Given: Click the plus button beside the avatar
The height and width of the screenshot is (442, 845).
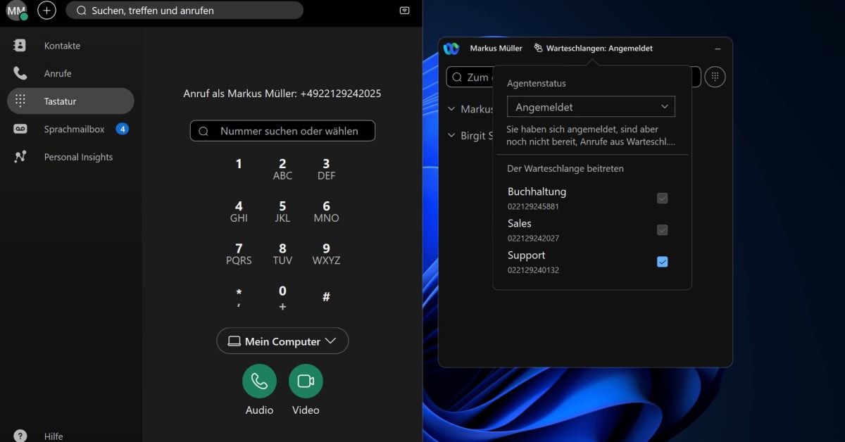Looking at the screenshot, I should [46, 11].
